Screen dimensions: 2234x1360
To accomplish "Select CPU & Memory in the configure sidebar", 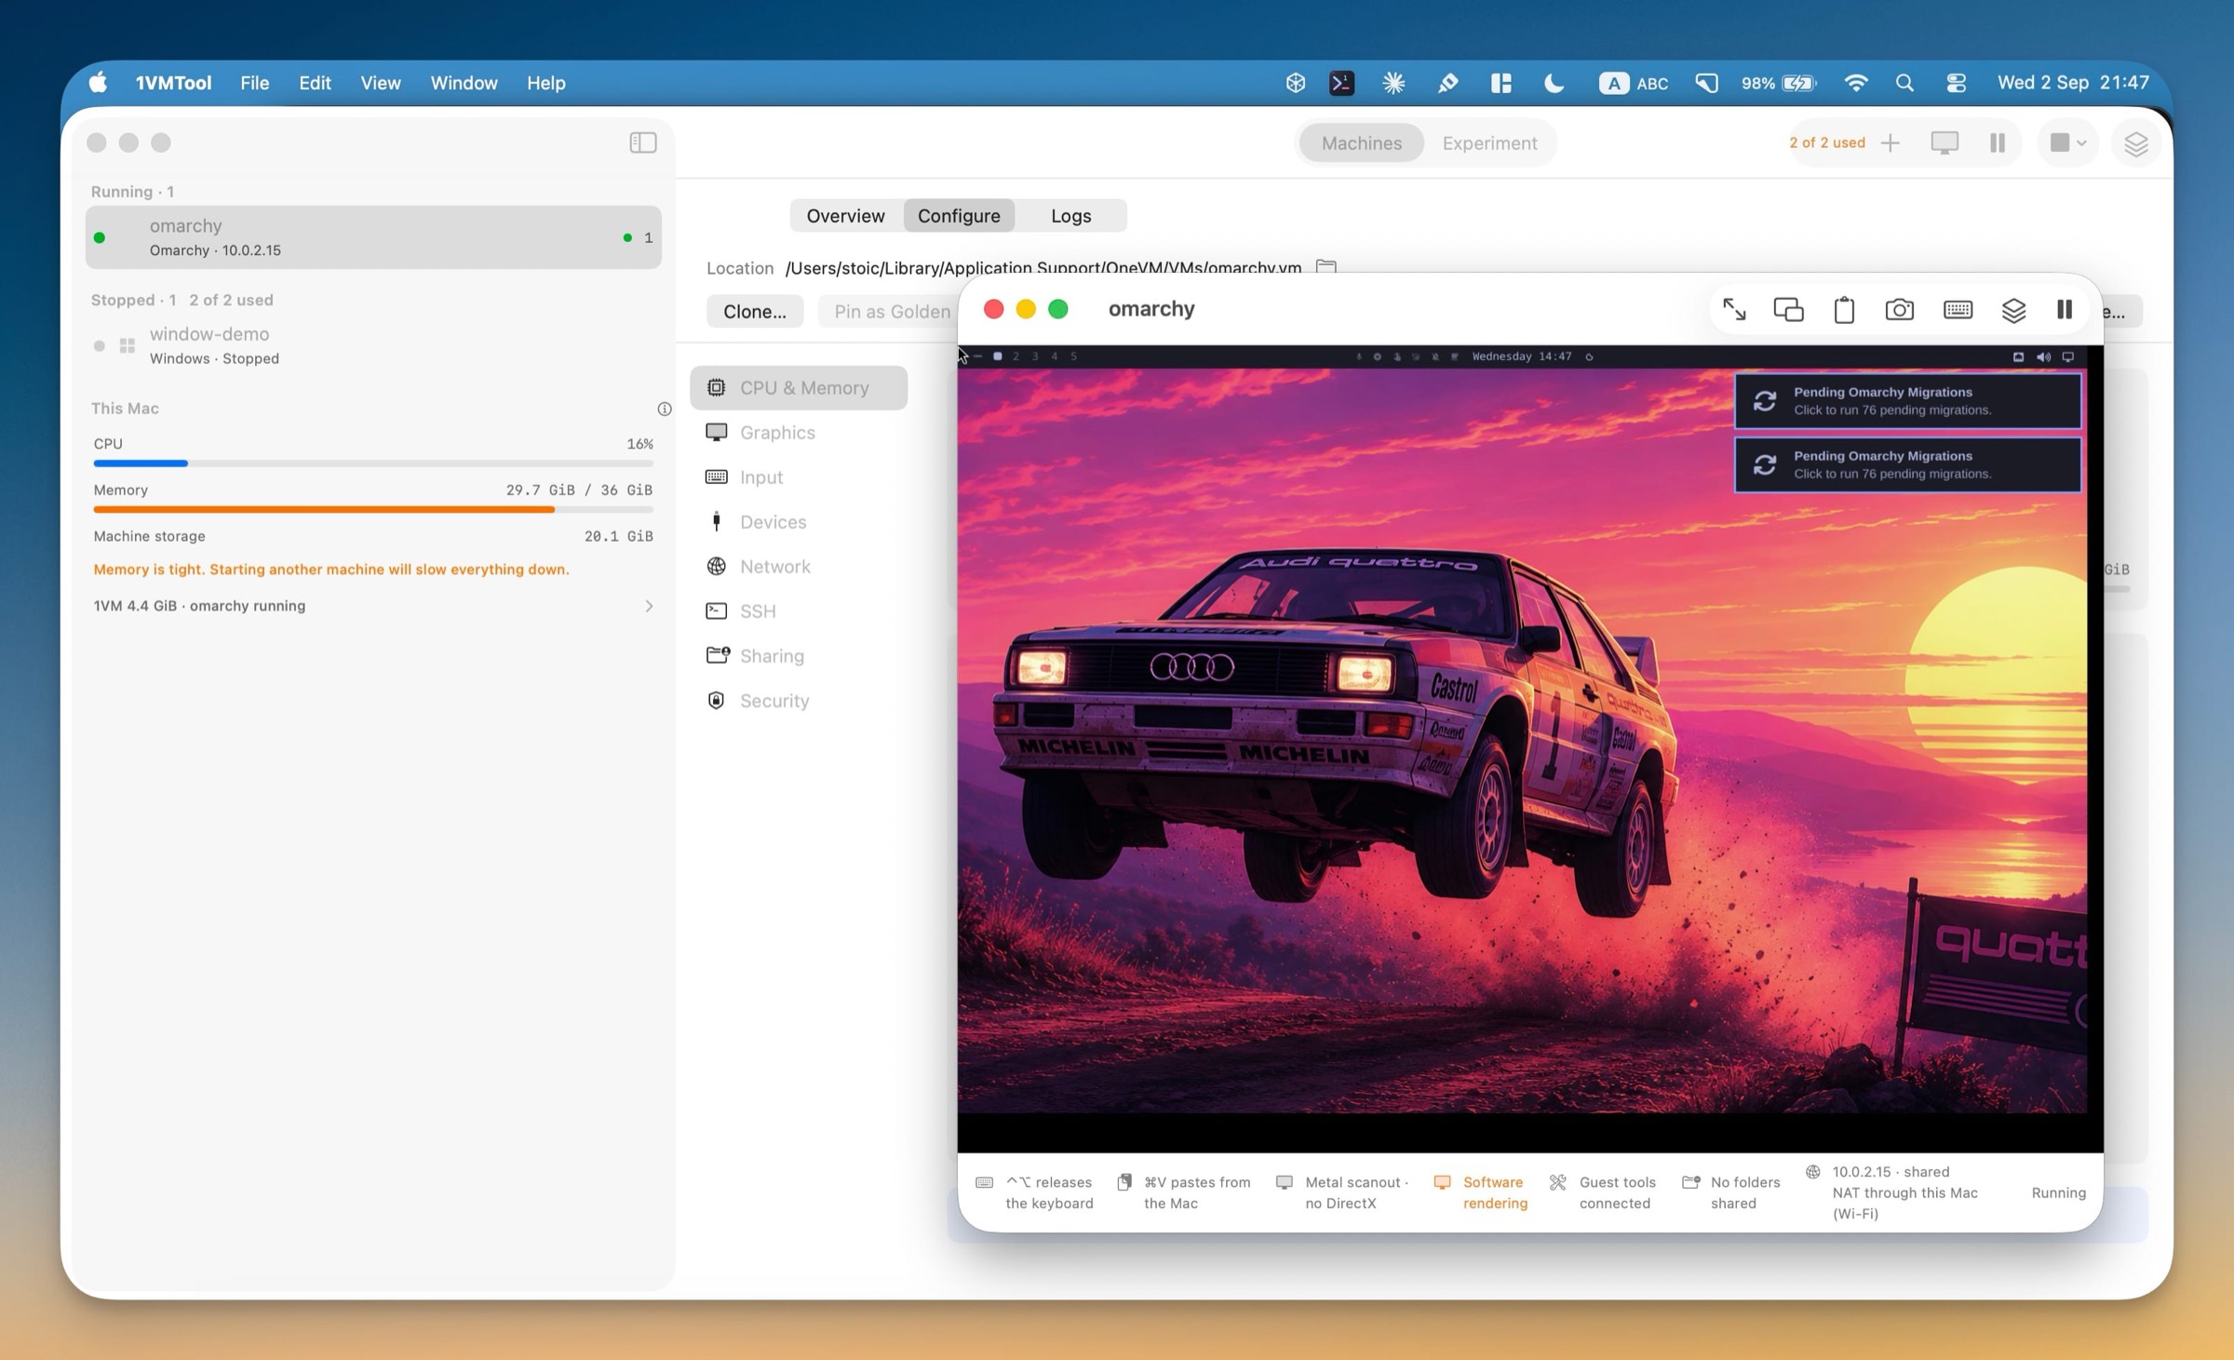I will (x=799, y=387).
